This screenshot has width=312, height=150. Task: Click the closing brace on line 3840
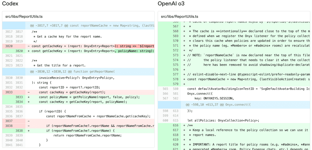click(x=47, y=140)
